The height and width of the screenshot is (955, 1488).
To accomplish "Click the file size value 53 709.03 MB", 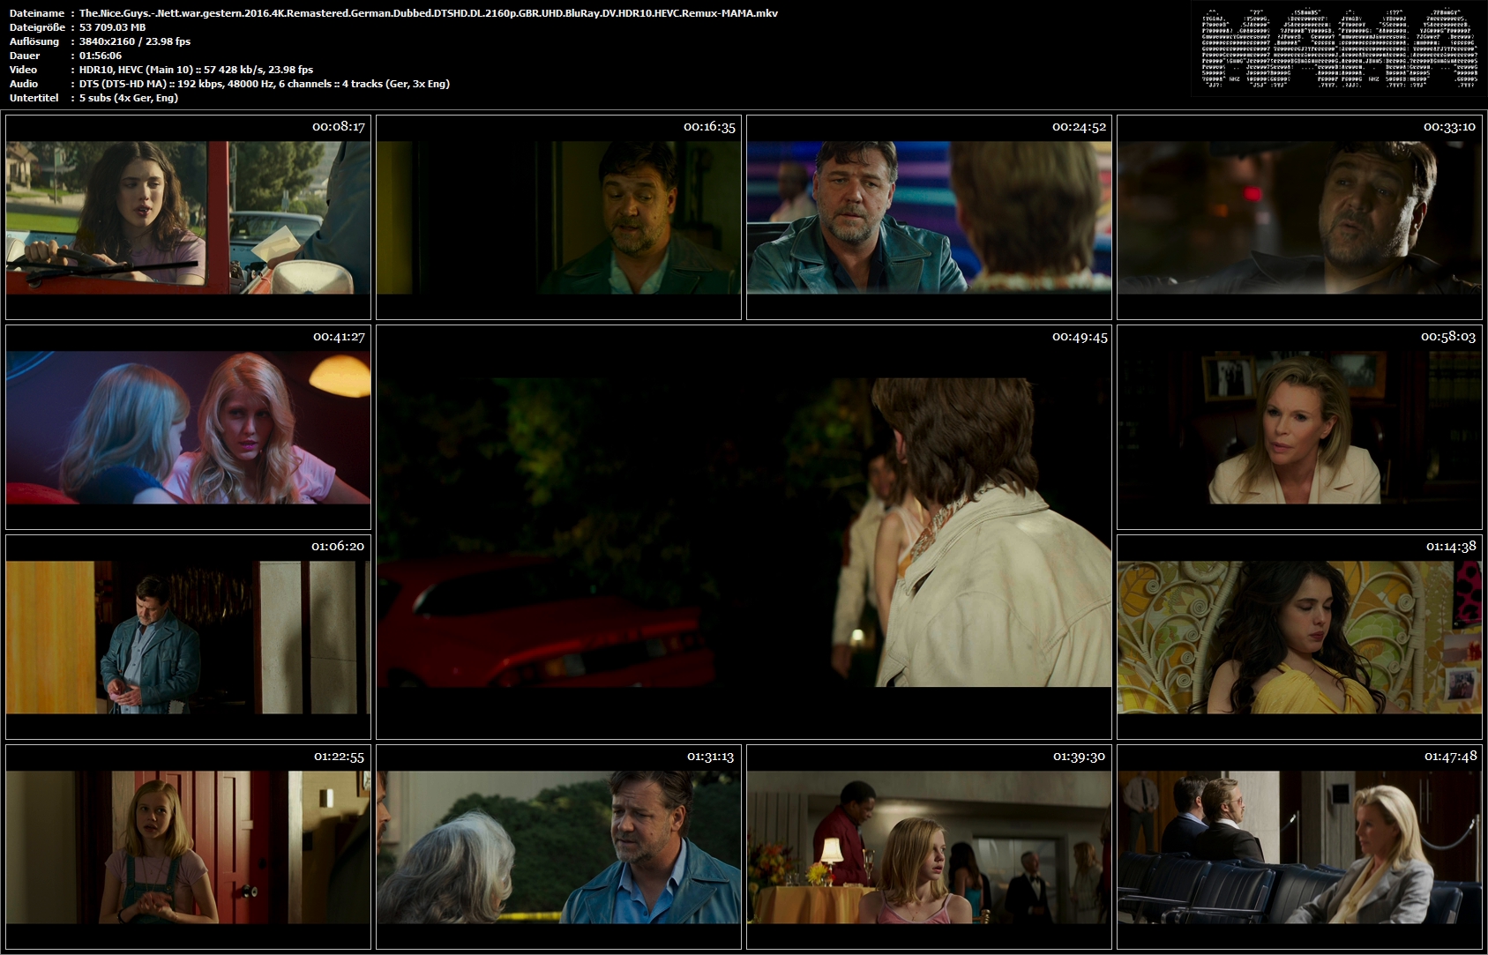I will point(113,27).
